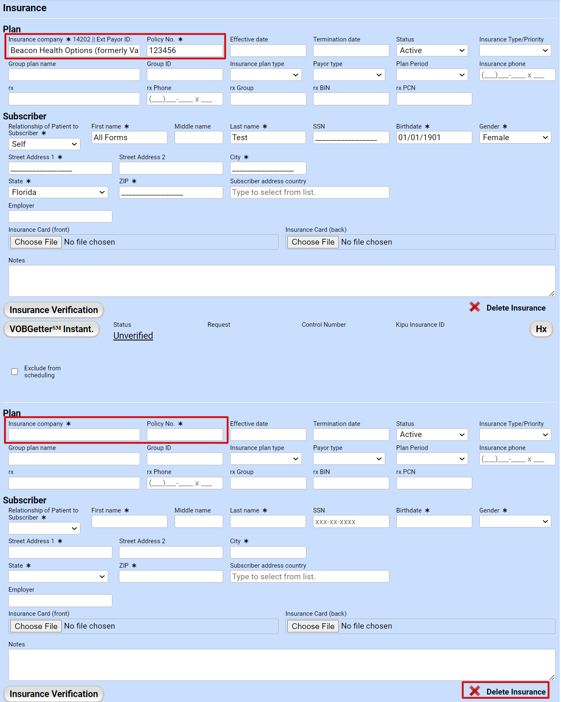The width and height of the screenshot is (561, 702).
Task: Choose File for first Insurance Card back
Action: tap(313, 242)
